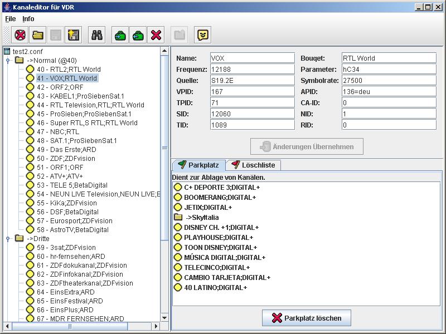The image size is (446, 334).
Task: Click the save-as floppy icon with star
Action: point(73,35)
